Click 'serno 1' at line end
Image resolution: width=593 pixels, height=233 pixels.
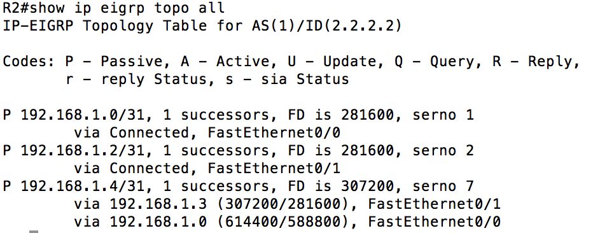click(443, 115)
